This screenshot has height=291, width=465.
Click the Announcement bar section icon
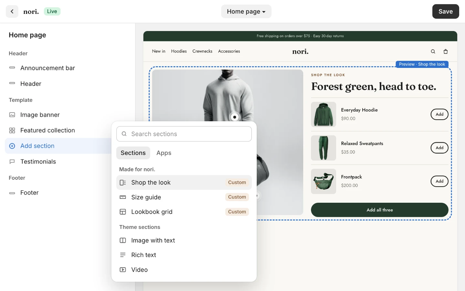12,68
